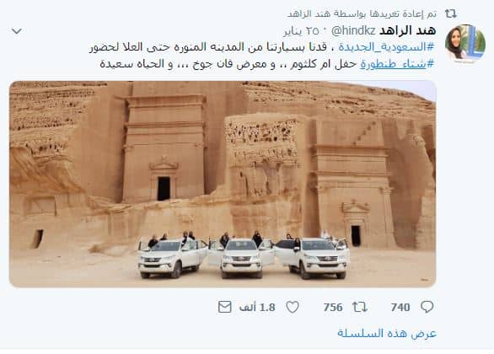The image size is (494, 354).
Task: Expand tweet options chevron menu
Action: coord(17,31)
